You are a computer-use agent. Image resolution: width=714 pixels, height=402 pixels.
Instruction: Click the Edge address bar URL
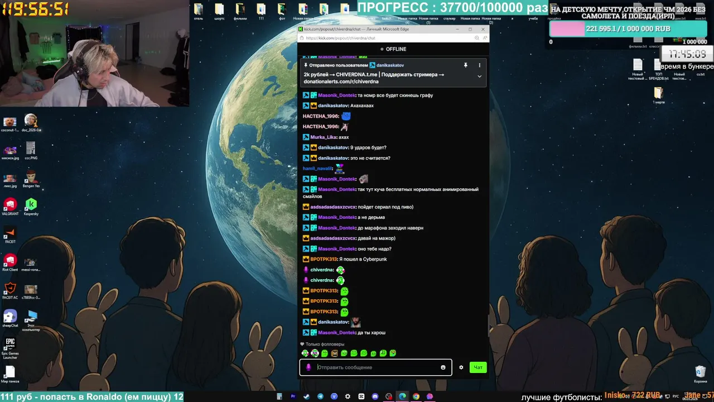[340, 38]
